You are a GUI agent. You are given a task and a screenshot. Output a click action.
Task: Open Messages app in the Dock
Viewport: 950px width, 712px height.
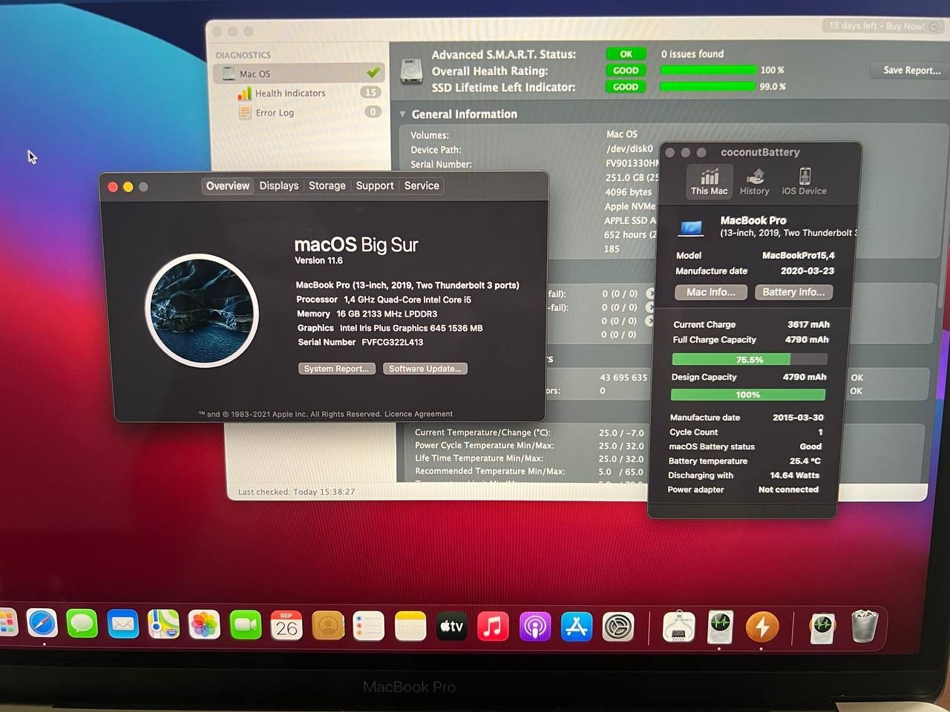pyautogui.click(x=82, y=624)
